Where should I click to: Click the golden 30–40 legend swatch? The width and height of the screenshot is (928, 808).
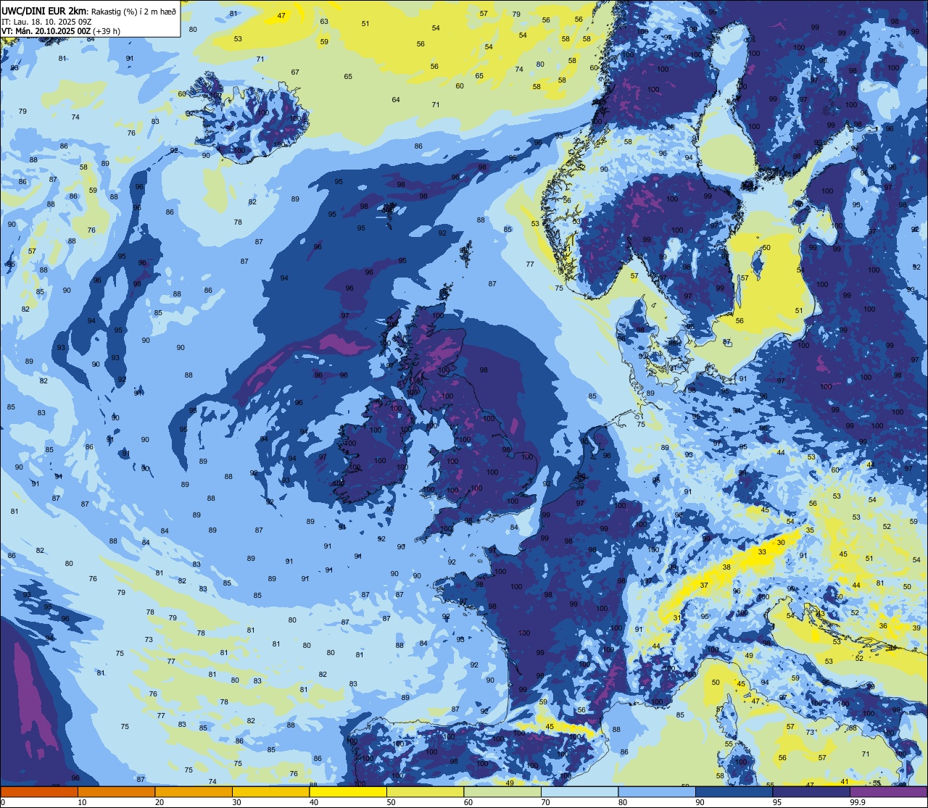pos(270,791)
